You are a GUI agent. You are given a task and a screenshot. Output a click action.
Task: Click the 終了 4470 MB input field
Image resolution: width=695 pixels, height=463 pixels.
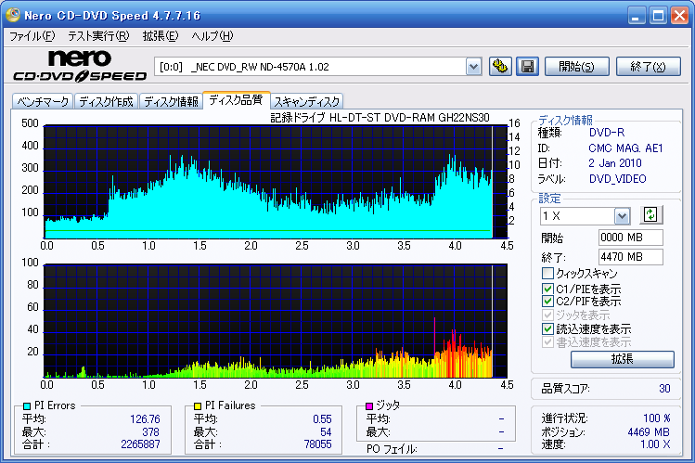coord(631,257)
